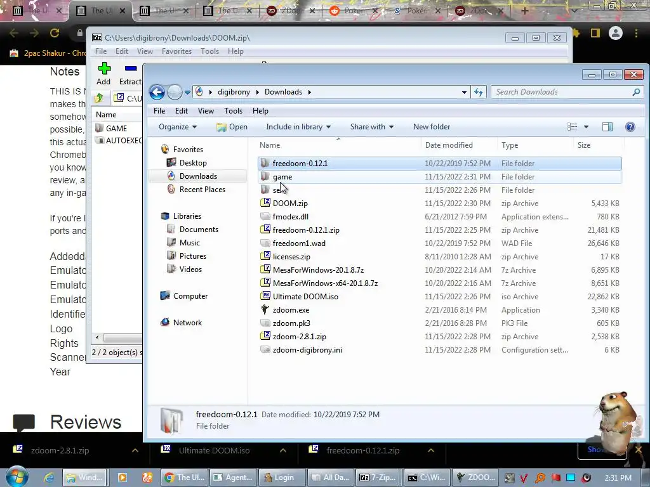Image resolution: width=650 pixels, height=487 pixels.
Task: Select Ultimate DOOM.iso file icon
Action: (265, 297)
